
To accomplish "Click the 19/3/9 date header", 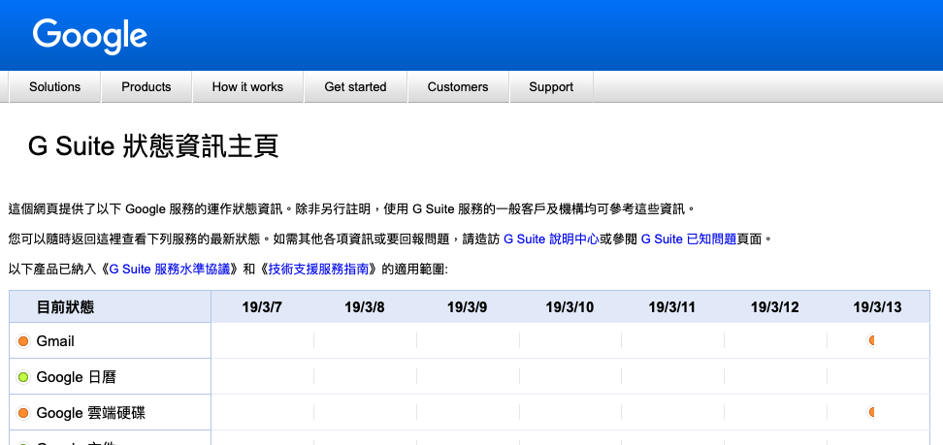I will (467, 307).
